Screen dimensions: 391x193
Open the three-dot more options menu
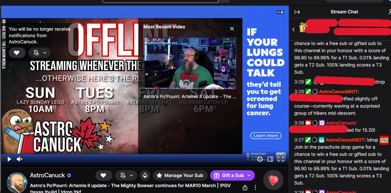point(256,187)
